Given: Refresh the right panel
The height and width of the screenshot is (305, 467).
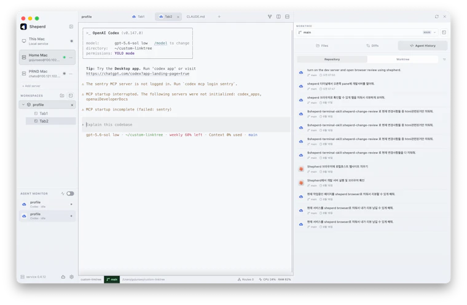Looking at the screenshot, I should 437,17.
